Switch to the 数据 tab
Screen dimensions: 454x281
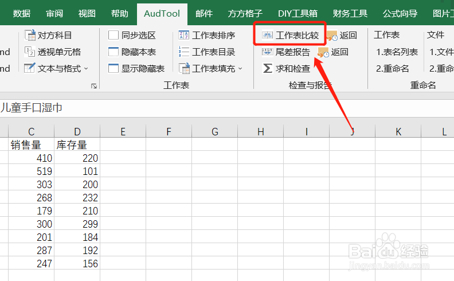click(x=22, y=14)
